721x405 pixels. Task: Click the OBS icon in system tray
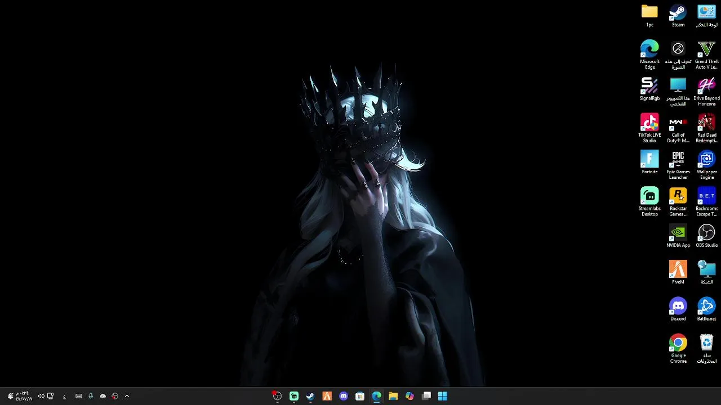click(115, 396)
